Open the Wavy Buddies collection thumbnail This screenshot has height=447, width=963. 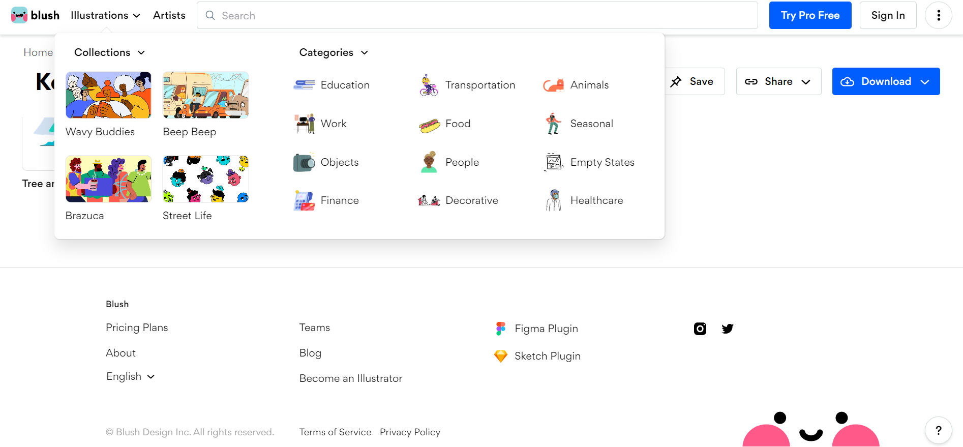coord(108,95)
